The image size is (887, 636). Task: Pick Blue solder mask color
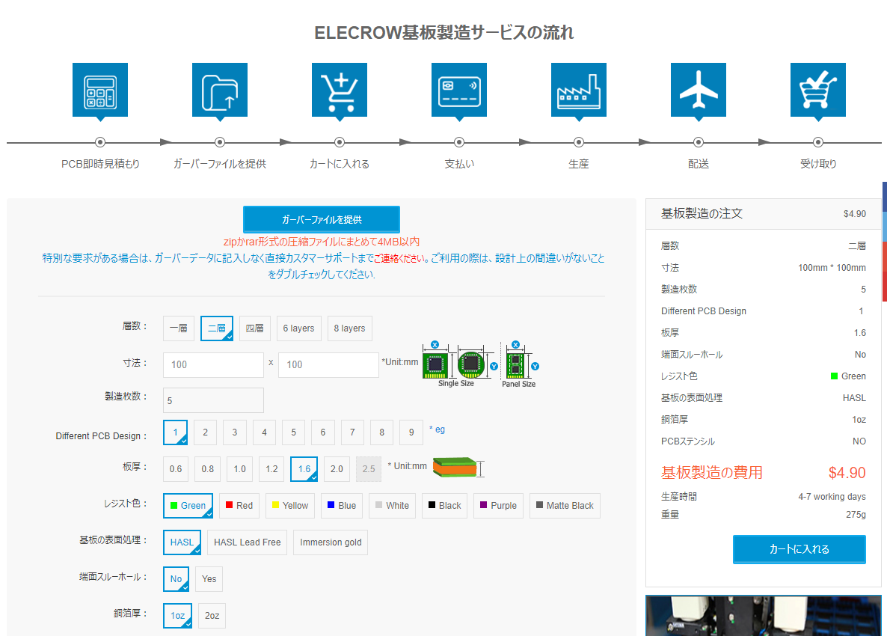point(342,506)
